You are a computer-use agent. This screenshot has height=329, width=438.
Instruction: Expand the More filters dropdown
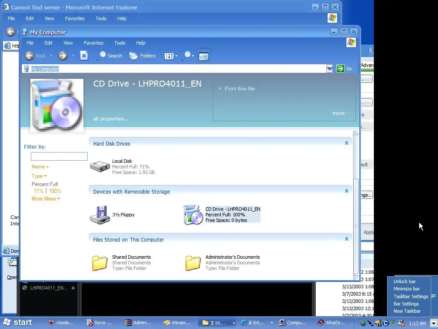45,199
